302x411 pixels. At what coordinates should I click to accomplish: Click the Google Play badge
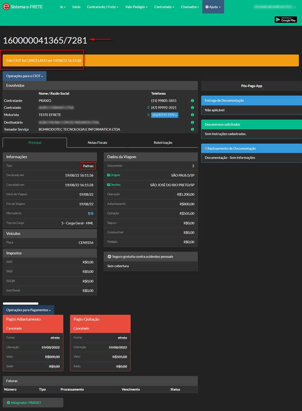(286, 20)
